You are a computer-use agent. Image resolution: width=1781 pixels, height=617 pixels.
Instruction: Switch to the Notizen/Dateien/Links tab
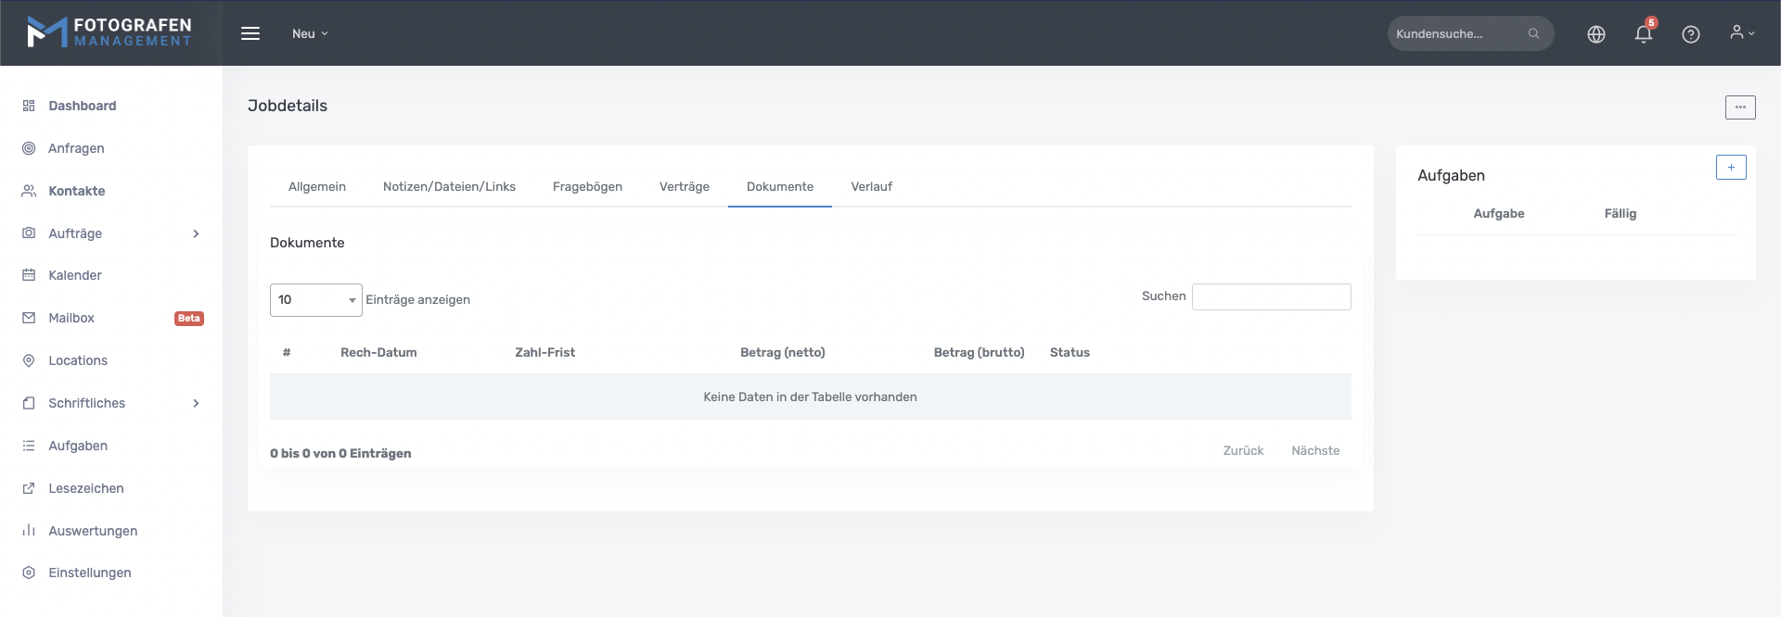[x=449, y=187]
